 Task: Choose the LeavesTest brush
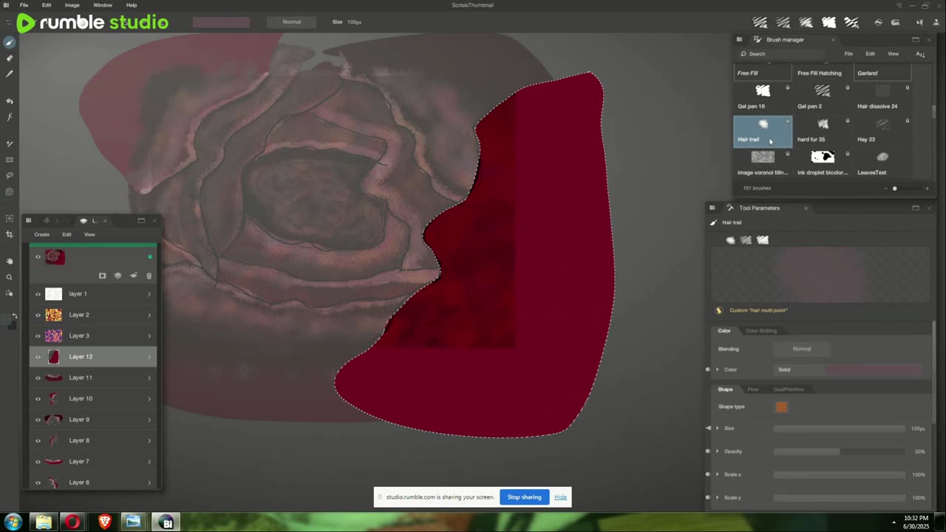click(882, 163)
